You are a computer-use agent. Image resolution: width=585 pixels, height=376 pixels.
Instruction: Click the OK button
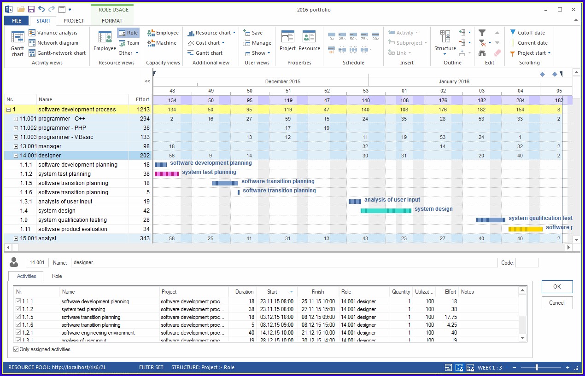tap(557, 286)
